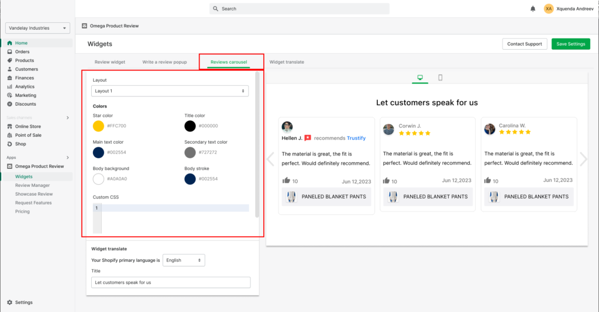
Task: Open Request Features in sidebar
Action: tap(33, 203)
